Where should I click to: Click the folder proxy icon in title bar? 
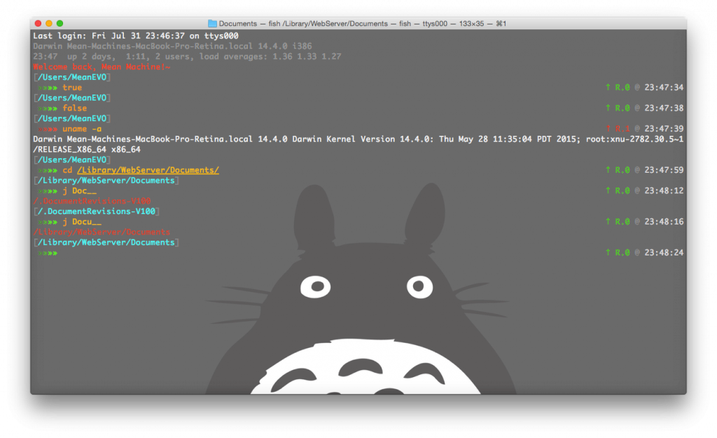213,24
